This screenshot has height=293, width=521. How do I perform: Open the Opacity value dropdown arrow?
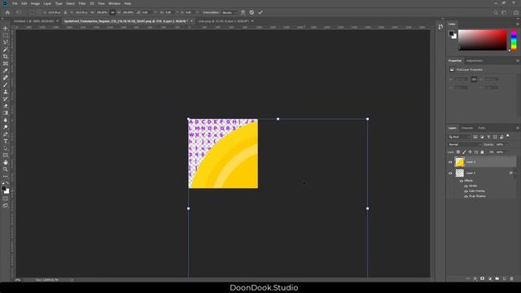pyautogui.click(x=506, y=145)
